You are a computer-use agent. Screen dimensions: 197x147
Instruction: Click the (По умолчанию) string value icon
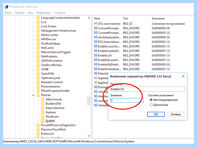click(96, 23)
